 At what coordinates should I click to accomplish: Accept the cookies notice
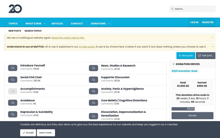pyautogui.click(x=28, y=133)
